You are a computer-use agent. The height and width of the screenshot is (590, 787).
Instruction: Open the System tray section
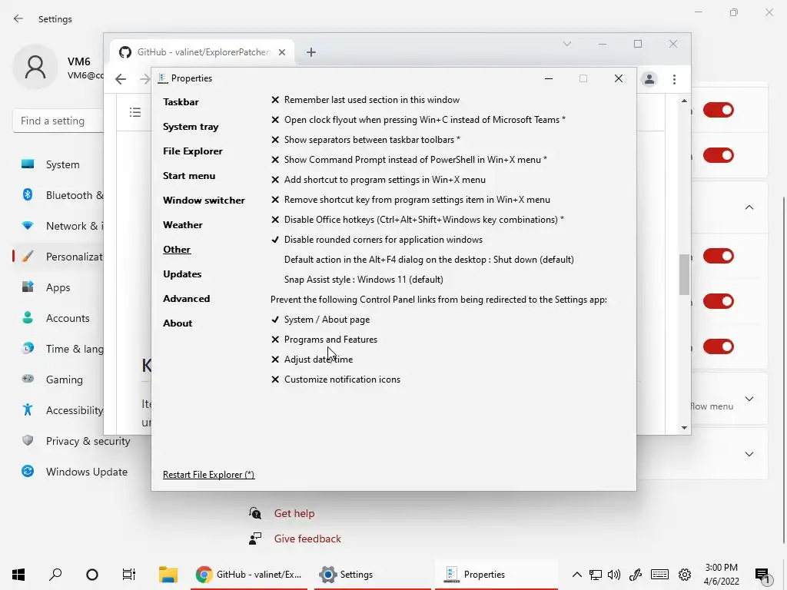pos(191,127)
